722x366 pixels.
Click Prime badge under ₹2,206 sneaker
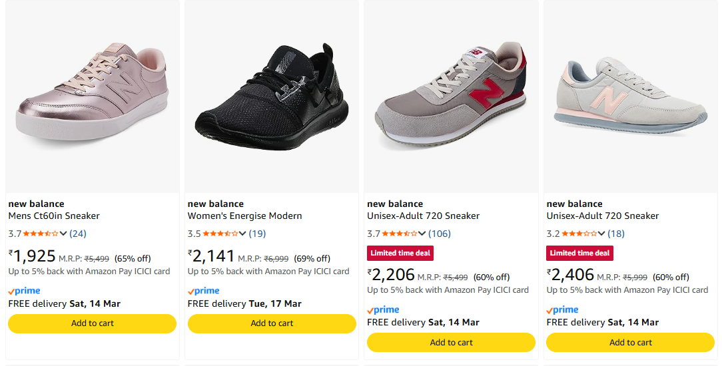pyautogui.click(x=384, y=309)
